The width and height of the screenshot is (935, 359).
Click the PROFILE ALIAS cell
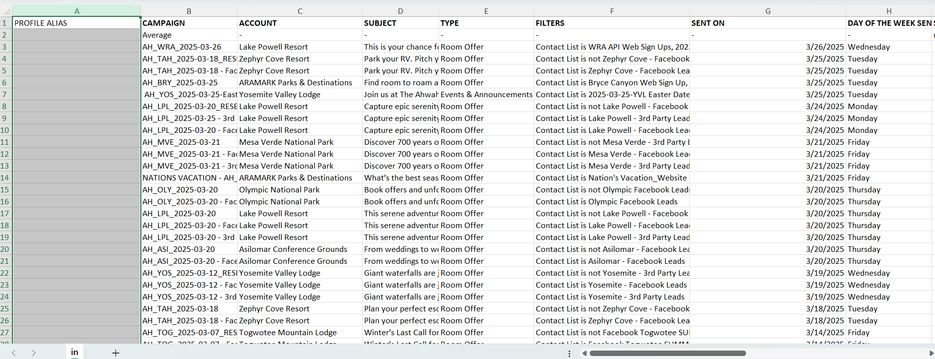click(x=76, y=23)
